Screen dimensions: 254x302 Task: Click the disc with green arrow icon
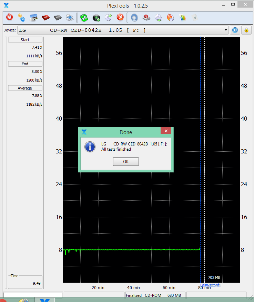(x=108, y=18)
